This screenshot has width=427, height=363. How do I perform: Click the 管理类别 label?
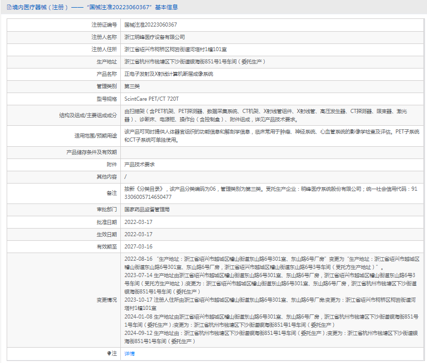tap(106, 86)
